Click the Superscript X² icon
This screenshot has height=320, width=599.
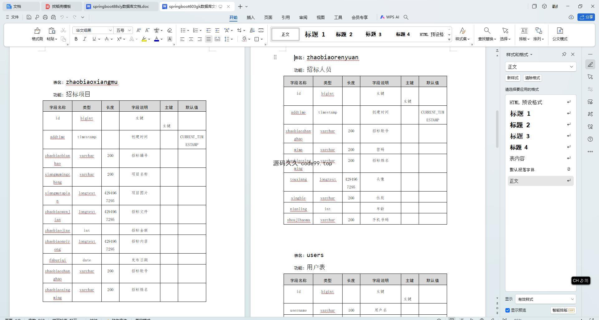pyautogui.click(x=119, y=39)
